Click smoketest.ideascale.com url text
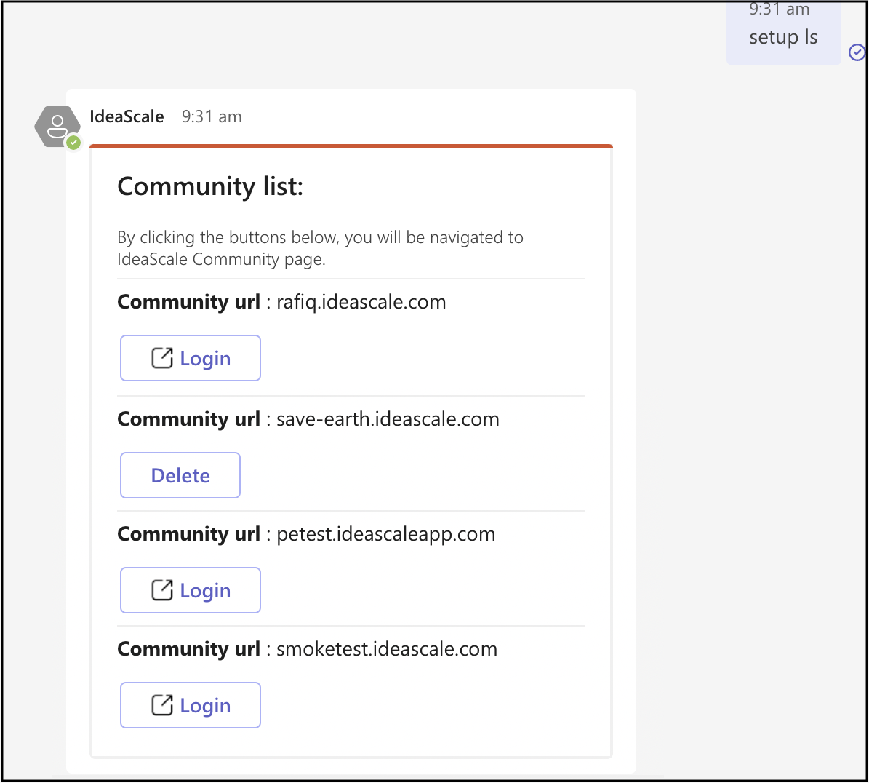Image resolution: width=869 pixels, height=783 pixels. [387, 649]
